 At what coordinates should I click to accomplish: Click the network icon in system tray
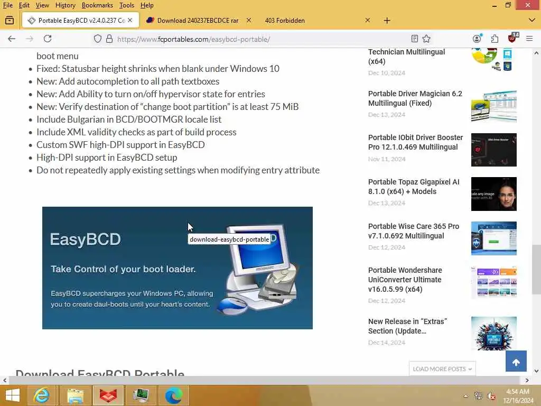point(479,396)
